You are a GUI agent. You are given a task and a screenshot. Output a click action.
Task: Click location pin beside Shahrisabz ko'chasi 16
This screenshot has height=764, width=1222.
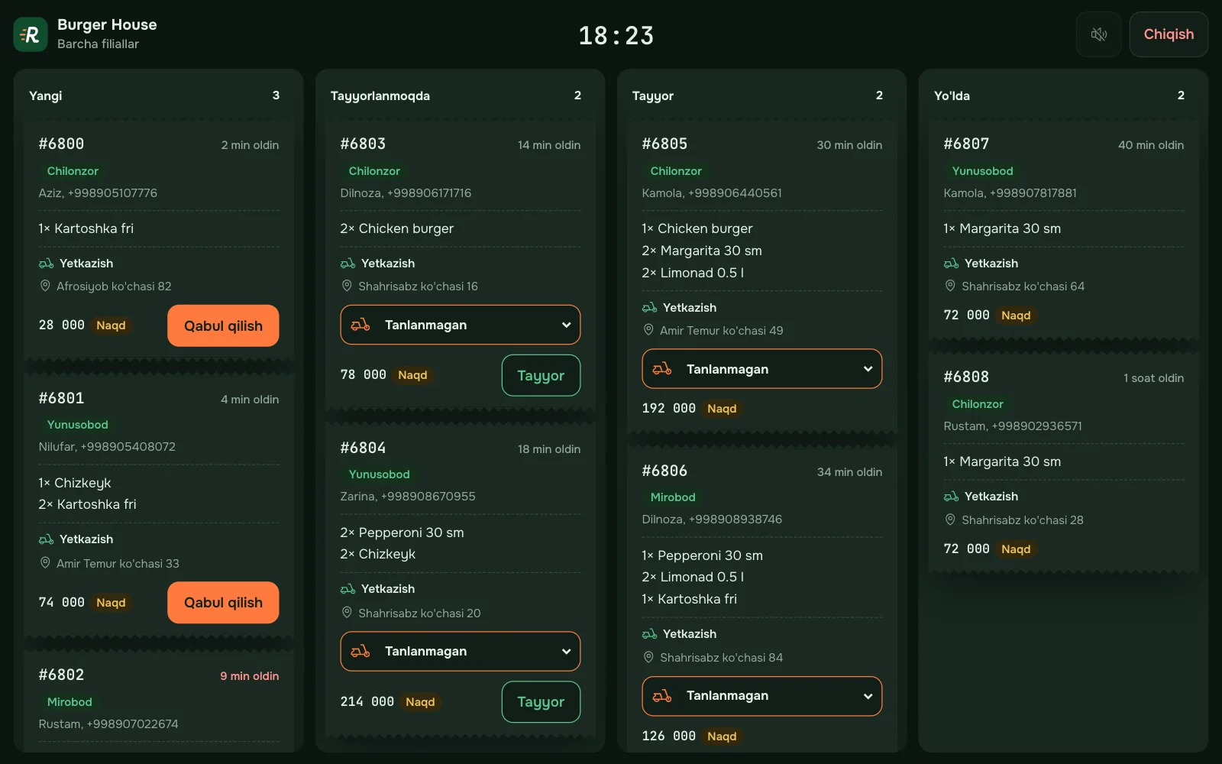[347, 286]
